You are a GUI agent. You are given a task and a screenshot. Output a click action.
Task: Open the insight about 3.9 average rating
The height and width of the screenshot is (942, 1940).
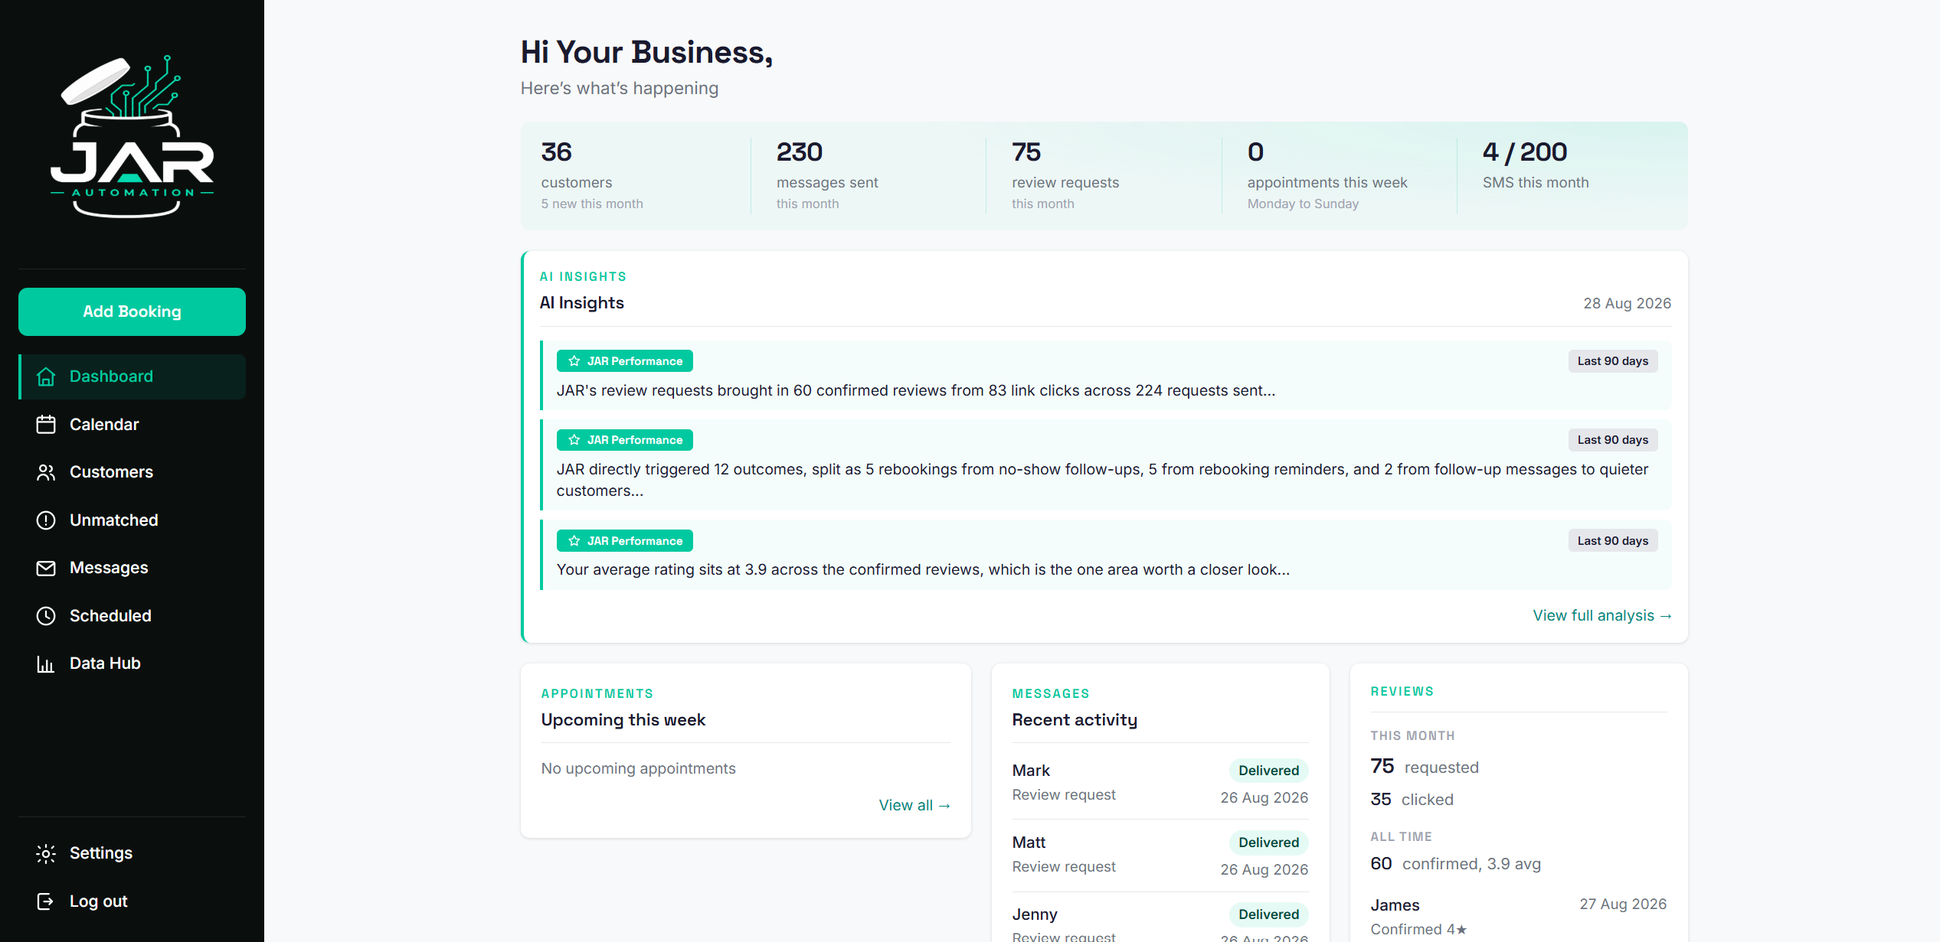1105,555
